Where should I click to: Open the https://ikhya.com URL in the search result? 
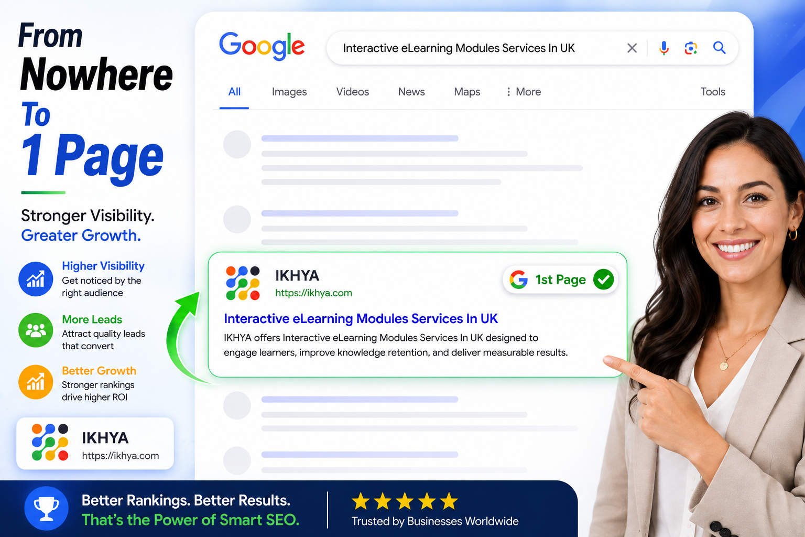[x=313, y=293]
